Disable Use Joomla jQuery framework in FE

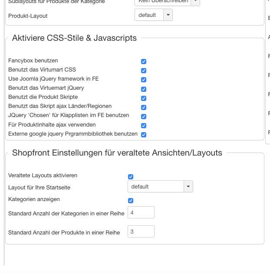click(144, 80)
